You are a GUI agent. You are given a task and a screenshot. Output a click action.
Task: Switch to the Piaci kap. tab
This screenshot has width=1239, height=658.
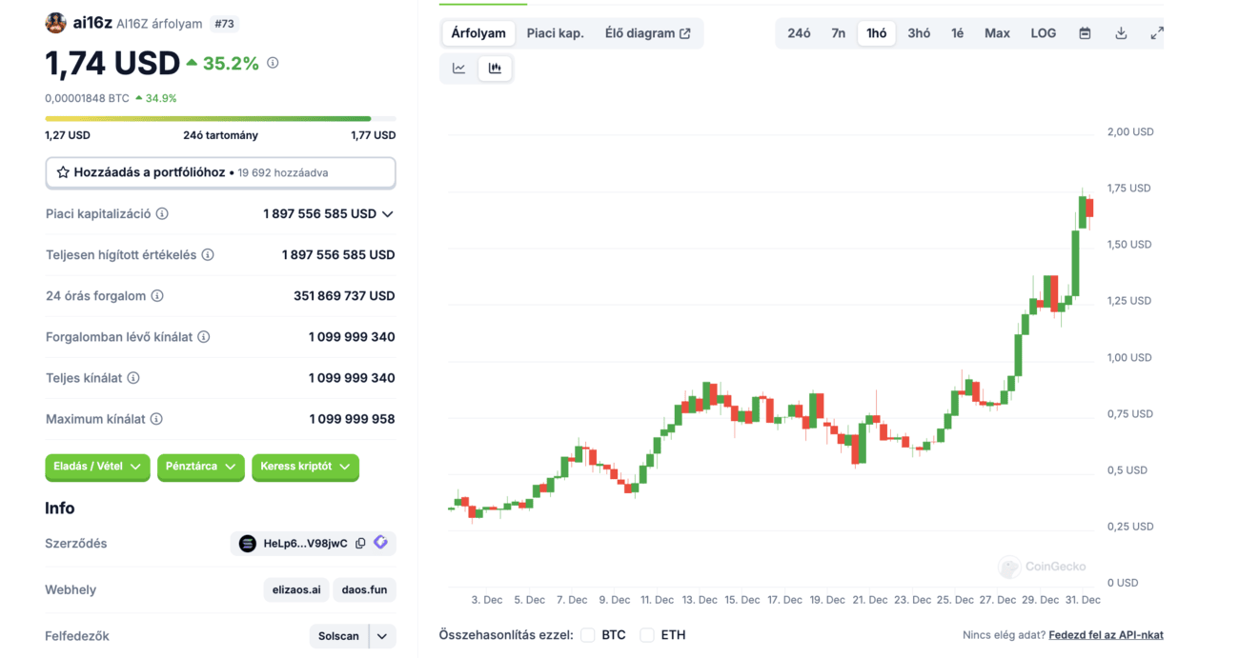coord(556,33)
